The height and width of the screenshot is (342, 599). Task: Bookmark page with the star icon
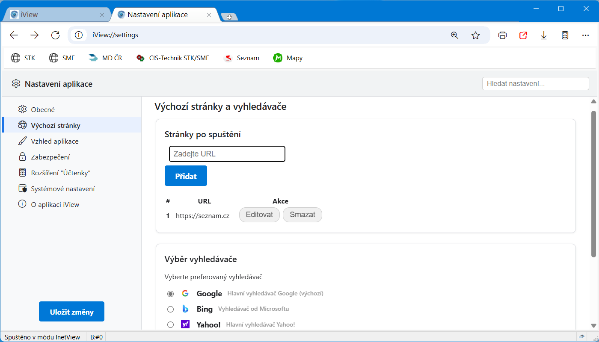click(x=475, y=35)
